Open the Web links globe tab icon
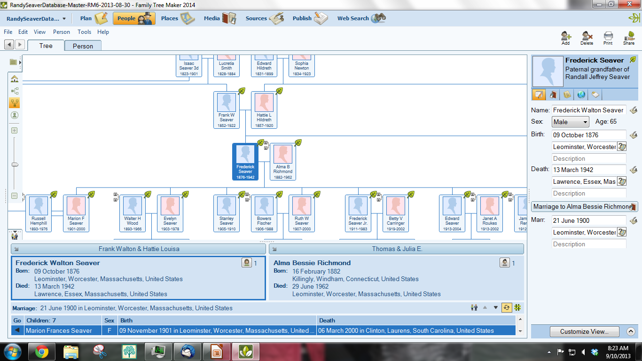This screenshot has height=361, width=642. 581,94
